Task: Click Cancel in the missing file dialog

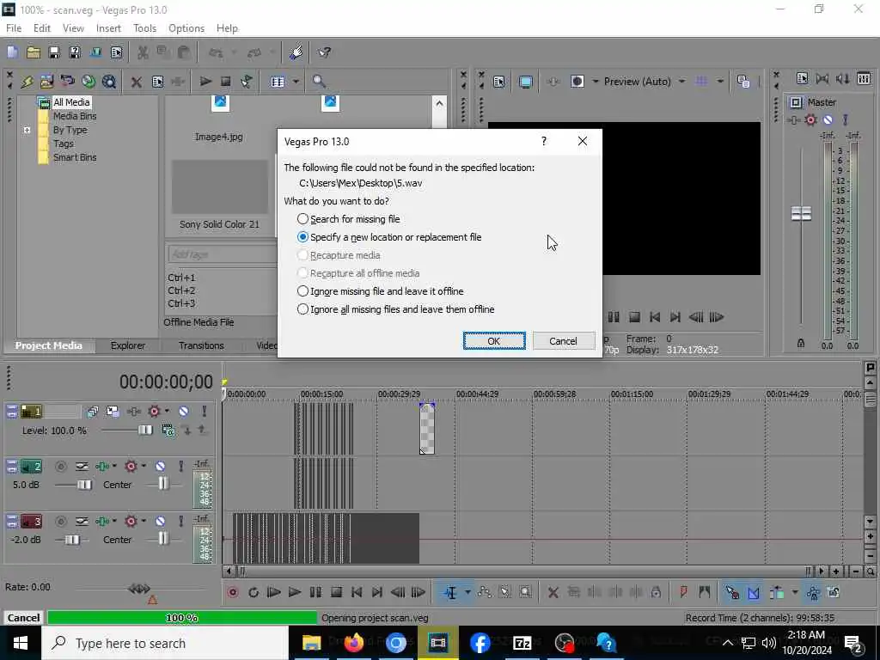Action: point(564,340)
